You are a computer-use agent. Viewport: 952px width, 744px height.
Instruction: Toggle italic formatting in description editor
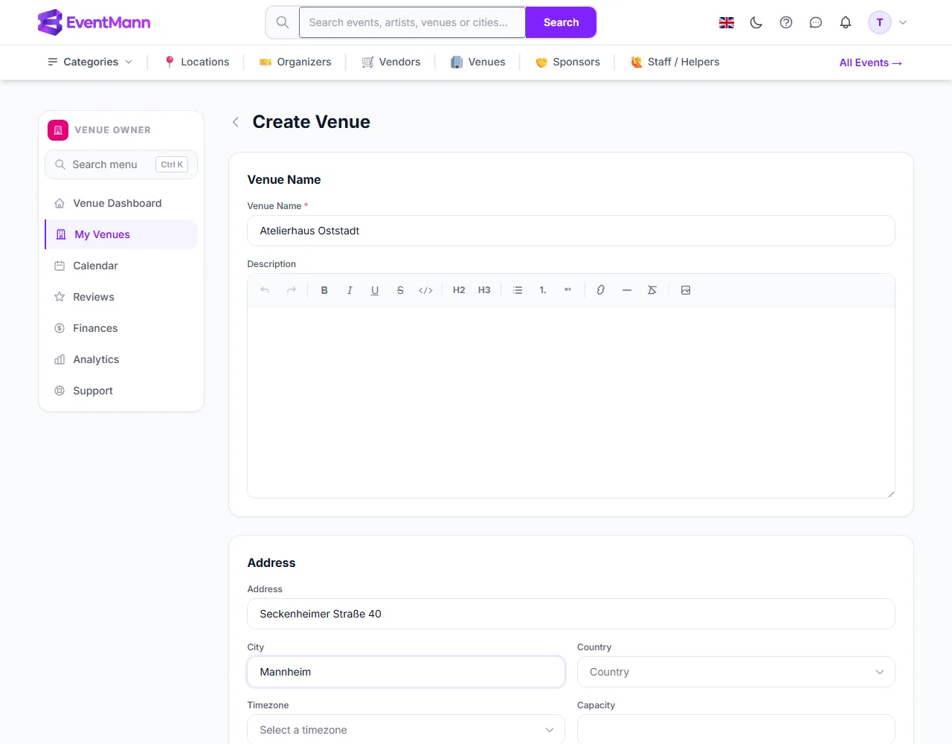[350, 290]
